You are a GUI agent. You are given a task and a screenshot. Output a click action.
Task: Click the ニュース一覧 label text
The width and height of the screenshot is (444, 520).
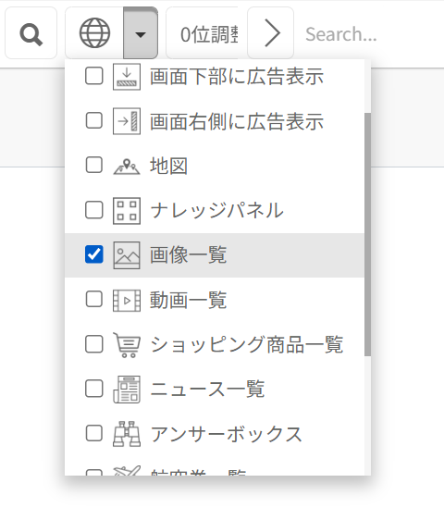(207, 389)
